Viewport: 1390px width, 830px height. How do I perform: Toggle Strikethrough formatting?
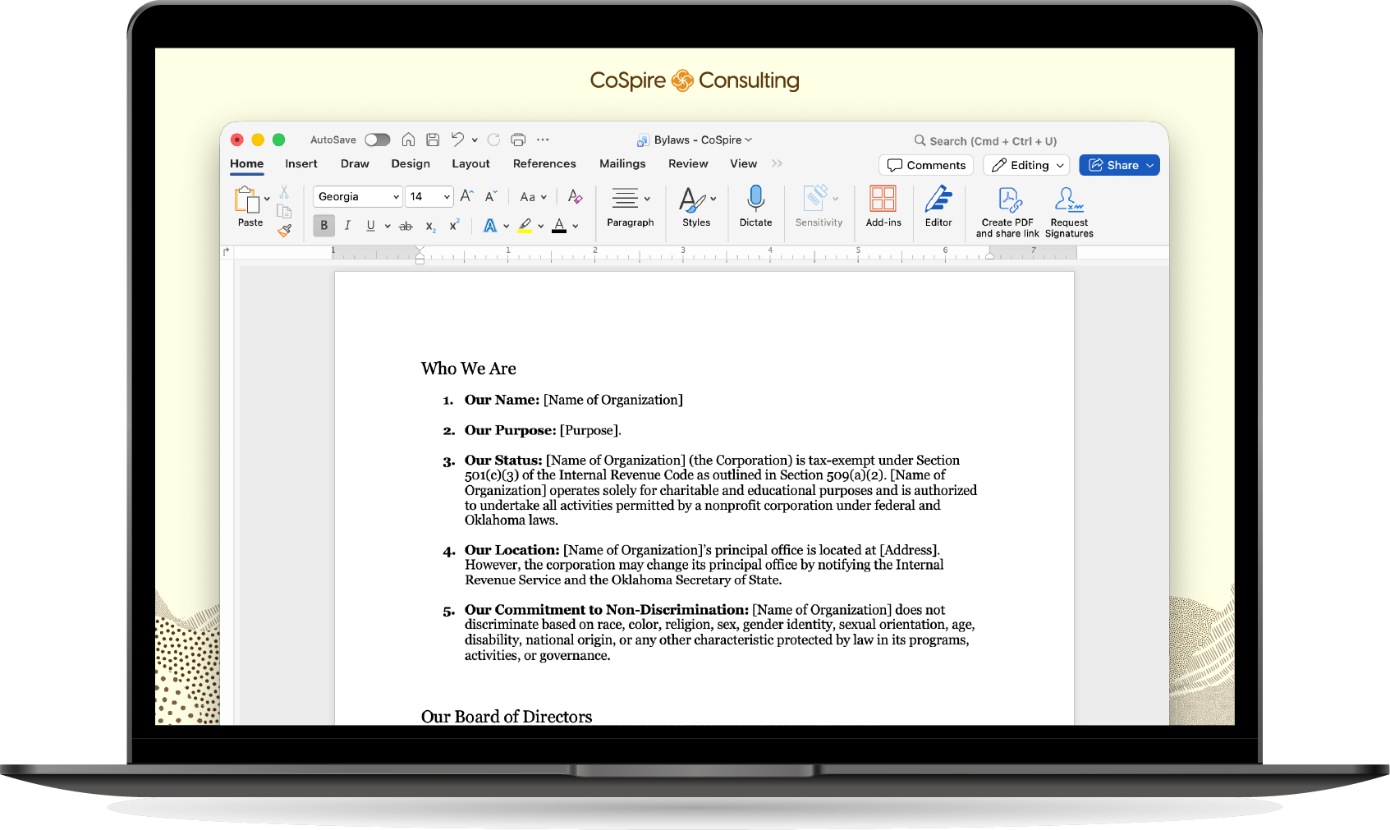pos(406,226)
